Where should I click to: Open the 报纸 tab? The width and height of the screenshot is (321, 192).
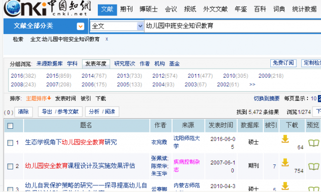pos(190,9)
